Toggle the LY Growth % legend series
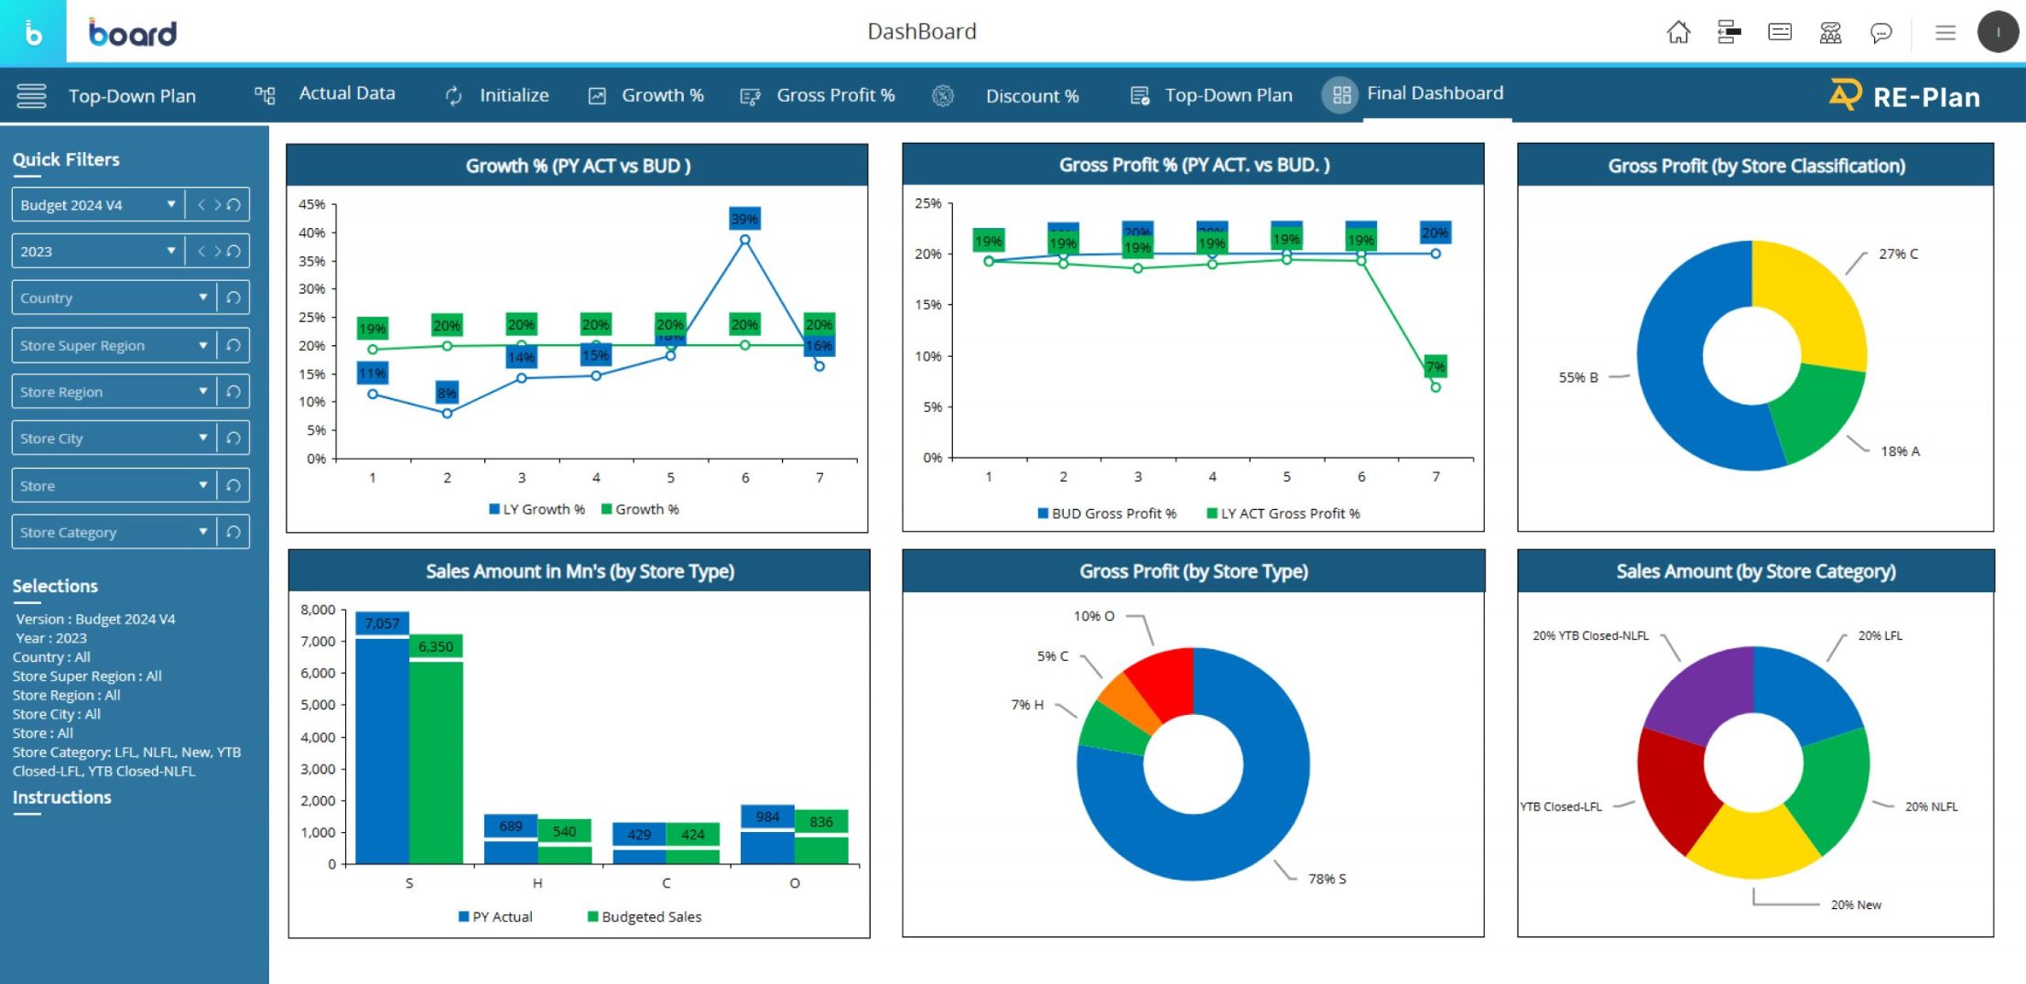This screenshot has height=984, width=2026. (x=536, y=509)
